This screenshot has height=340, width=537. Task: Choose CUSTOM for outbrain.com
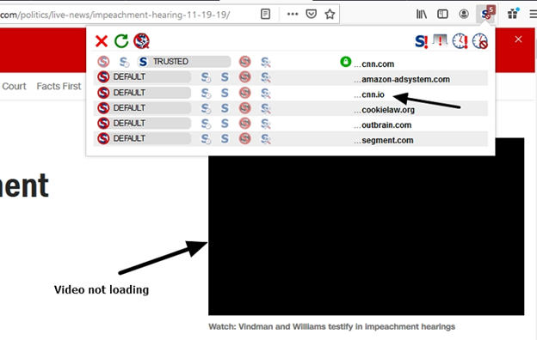[266, 124]
